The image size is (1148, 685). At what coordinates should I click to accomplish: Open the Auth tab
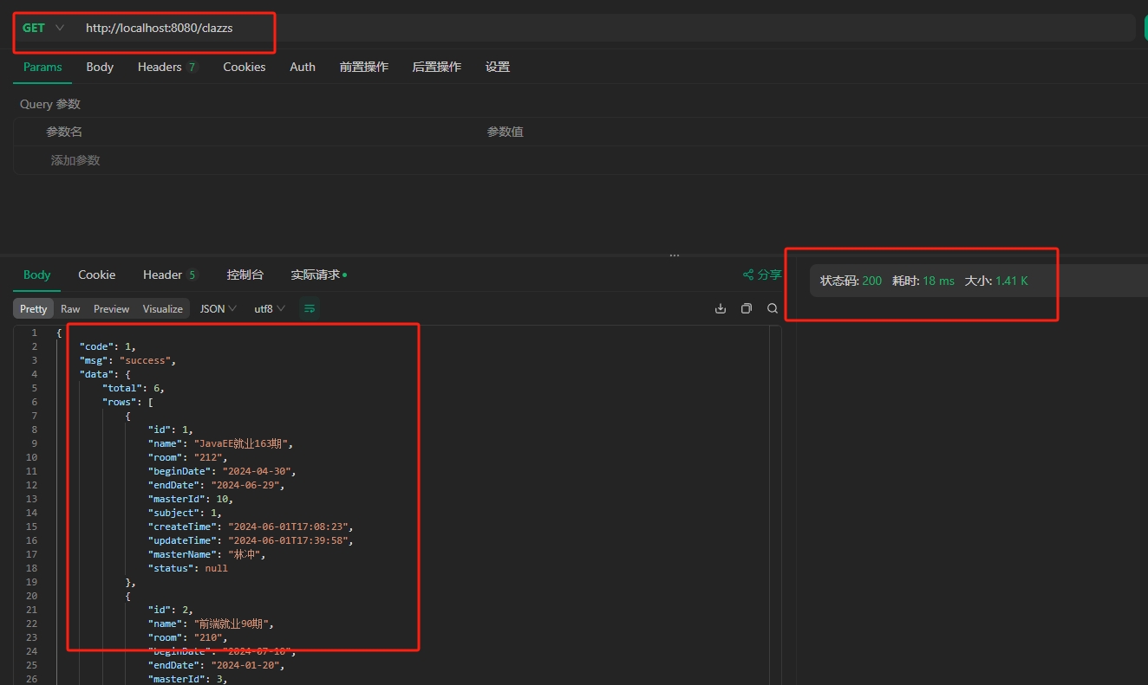[303, 67]
